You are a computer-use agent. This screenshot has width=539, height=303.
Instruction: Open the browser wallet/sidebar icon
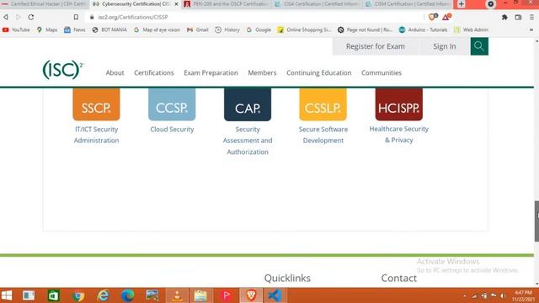point(518,17)
